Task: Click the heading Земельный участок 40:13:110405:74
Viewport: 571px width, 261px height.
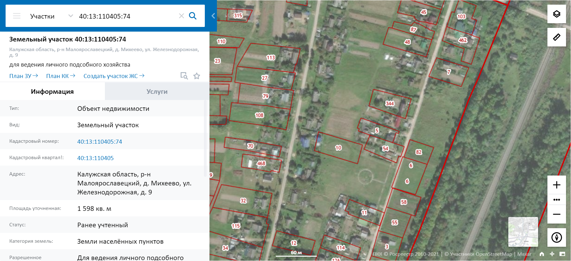Action: point(68,39)
